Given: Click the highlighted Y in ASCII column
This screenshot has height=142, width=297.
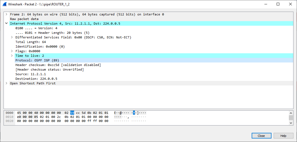Looking at the screenshot, I should pos(134,113).
